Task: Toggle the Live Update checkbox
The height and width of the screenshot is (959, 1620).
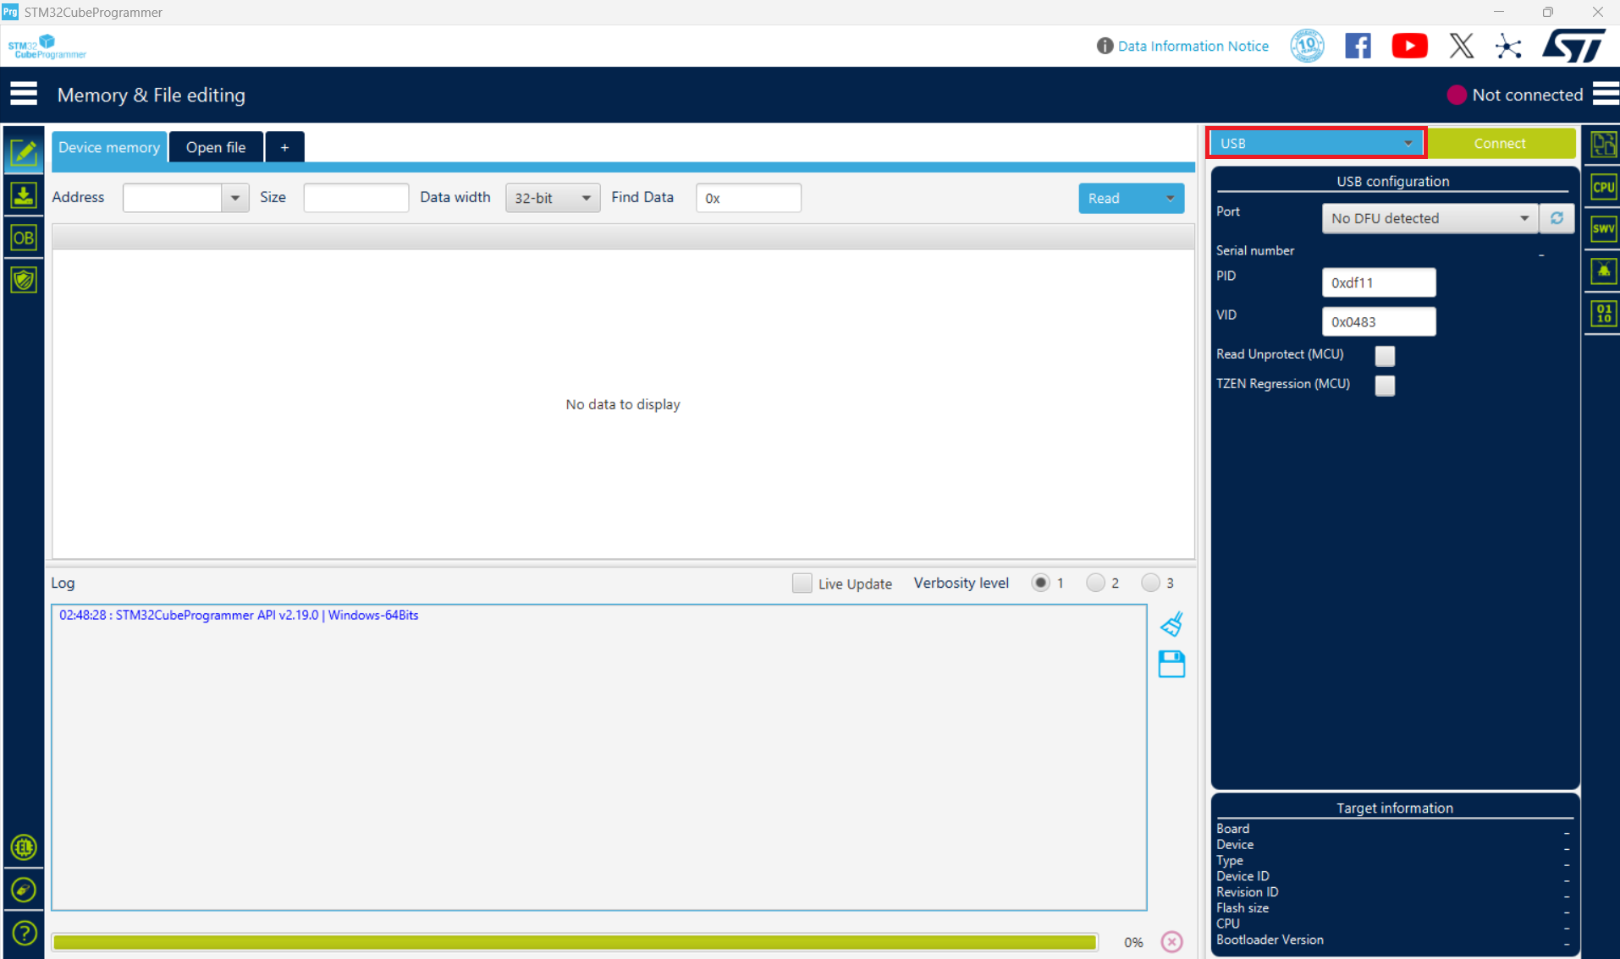Action: coord(802,583)
